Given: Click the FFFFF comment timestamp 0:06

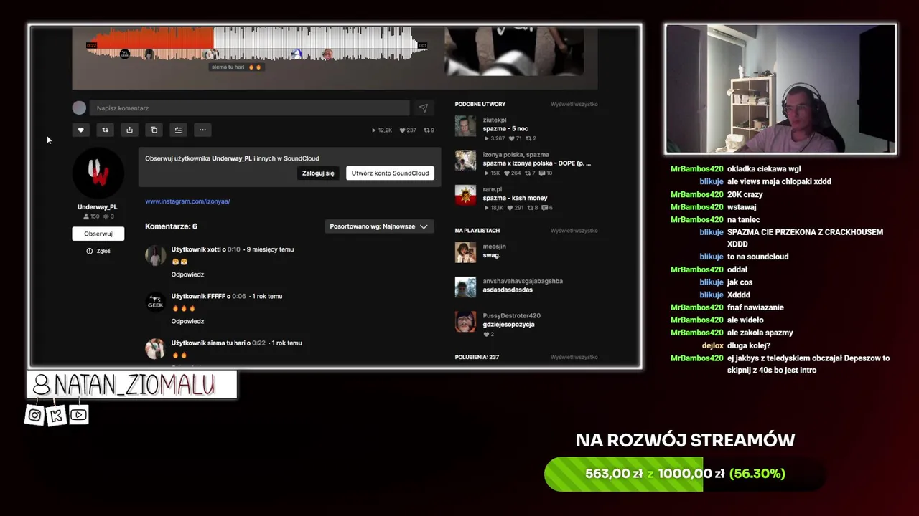Looking at the screenshot, I should click(239, 296).
